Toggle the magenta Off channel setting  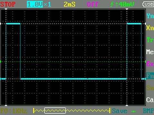(92, 4)
